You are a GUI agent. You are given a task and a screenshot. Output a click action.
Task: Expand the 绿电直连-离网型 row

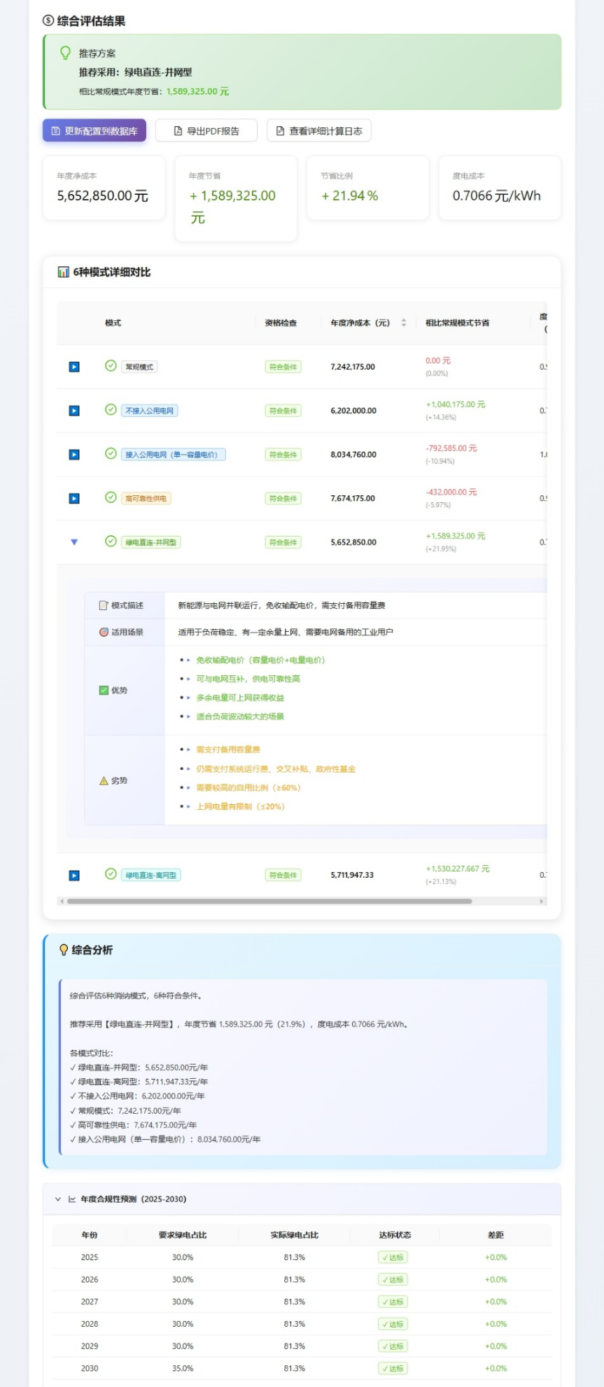coord(74,875)
